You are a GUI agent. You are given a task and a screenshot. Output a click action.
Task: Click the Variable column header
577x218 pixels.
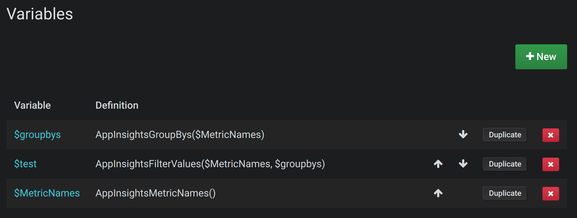32,105
